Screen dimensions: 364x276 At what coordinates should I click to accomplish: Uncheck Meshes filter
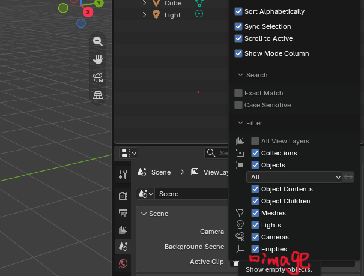click(255, 213)
